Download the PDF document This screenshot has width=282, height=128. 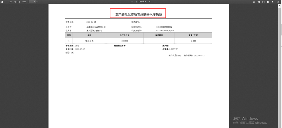pos(268,2)
